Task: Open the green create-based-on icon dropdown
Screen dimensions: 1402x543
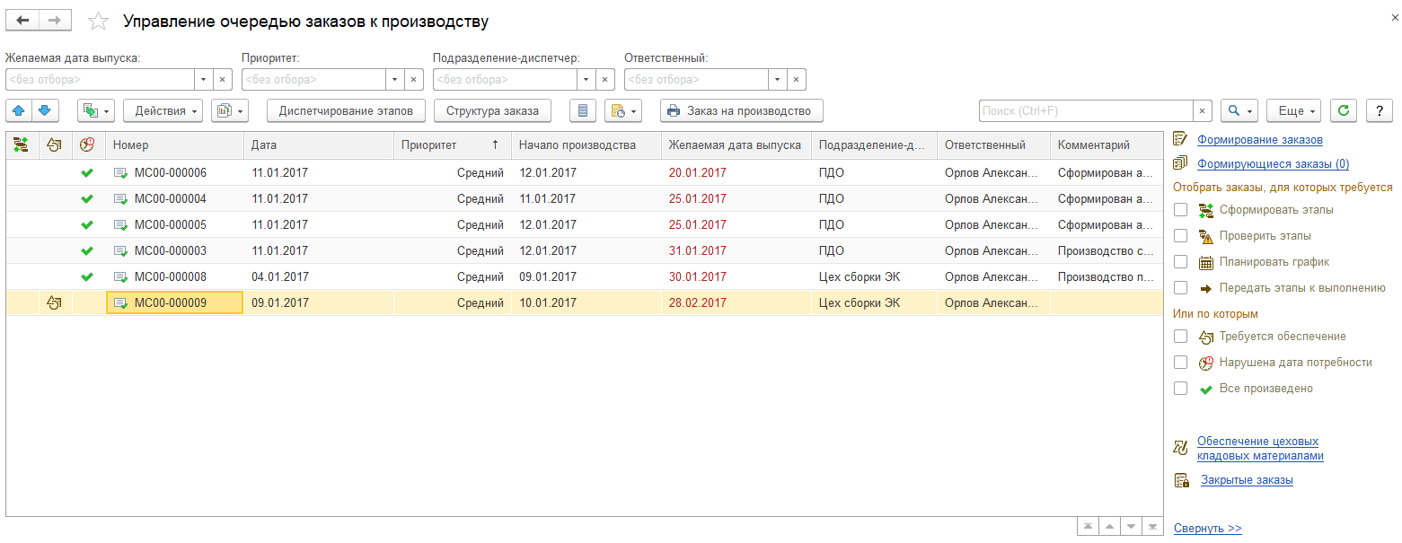Action: pos(96,110)
